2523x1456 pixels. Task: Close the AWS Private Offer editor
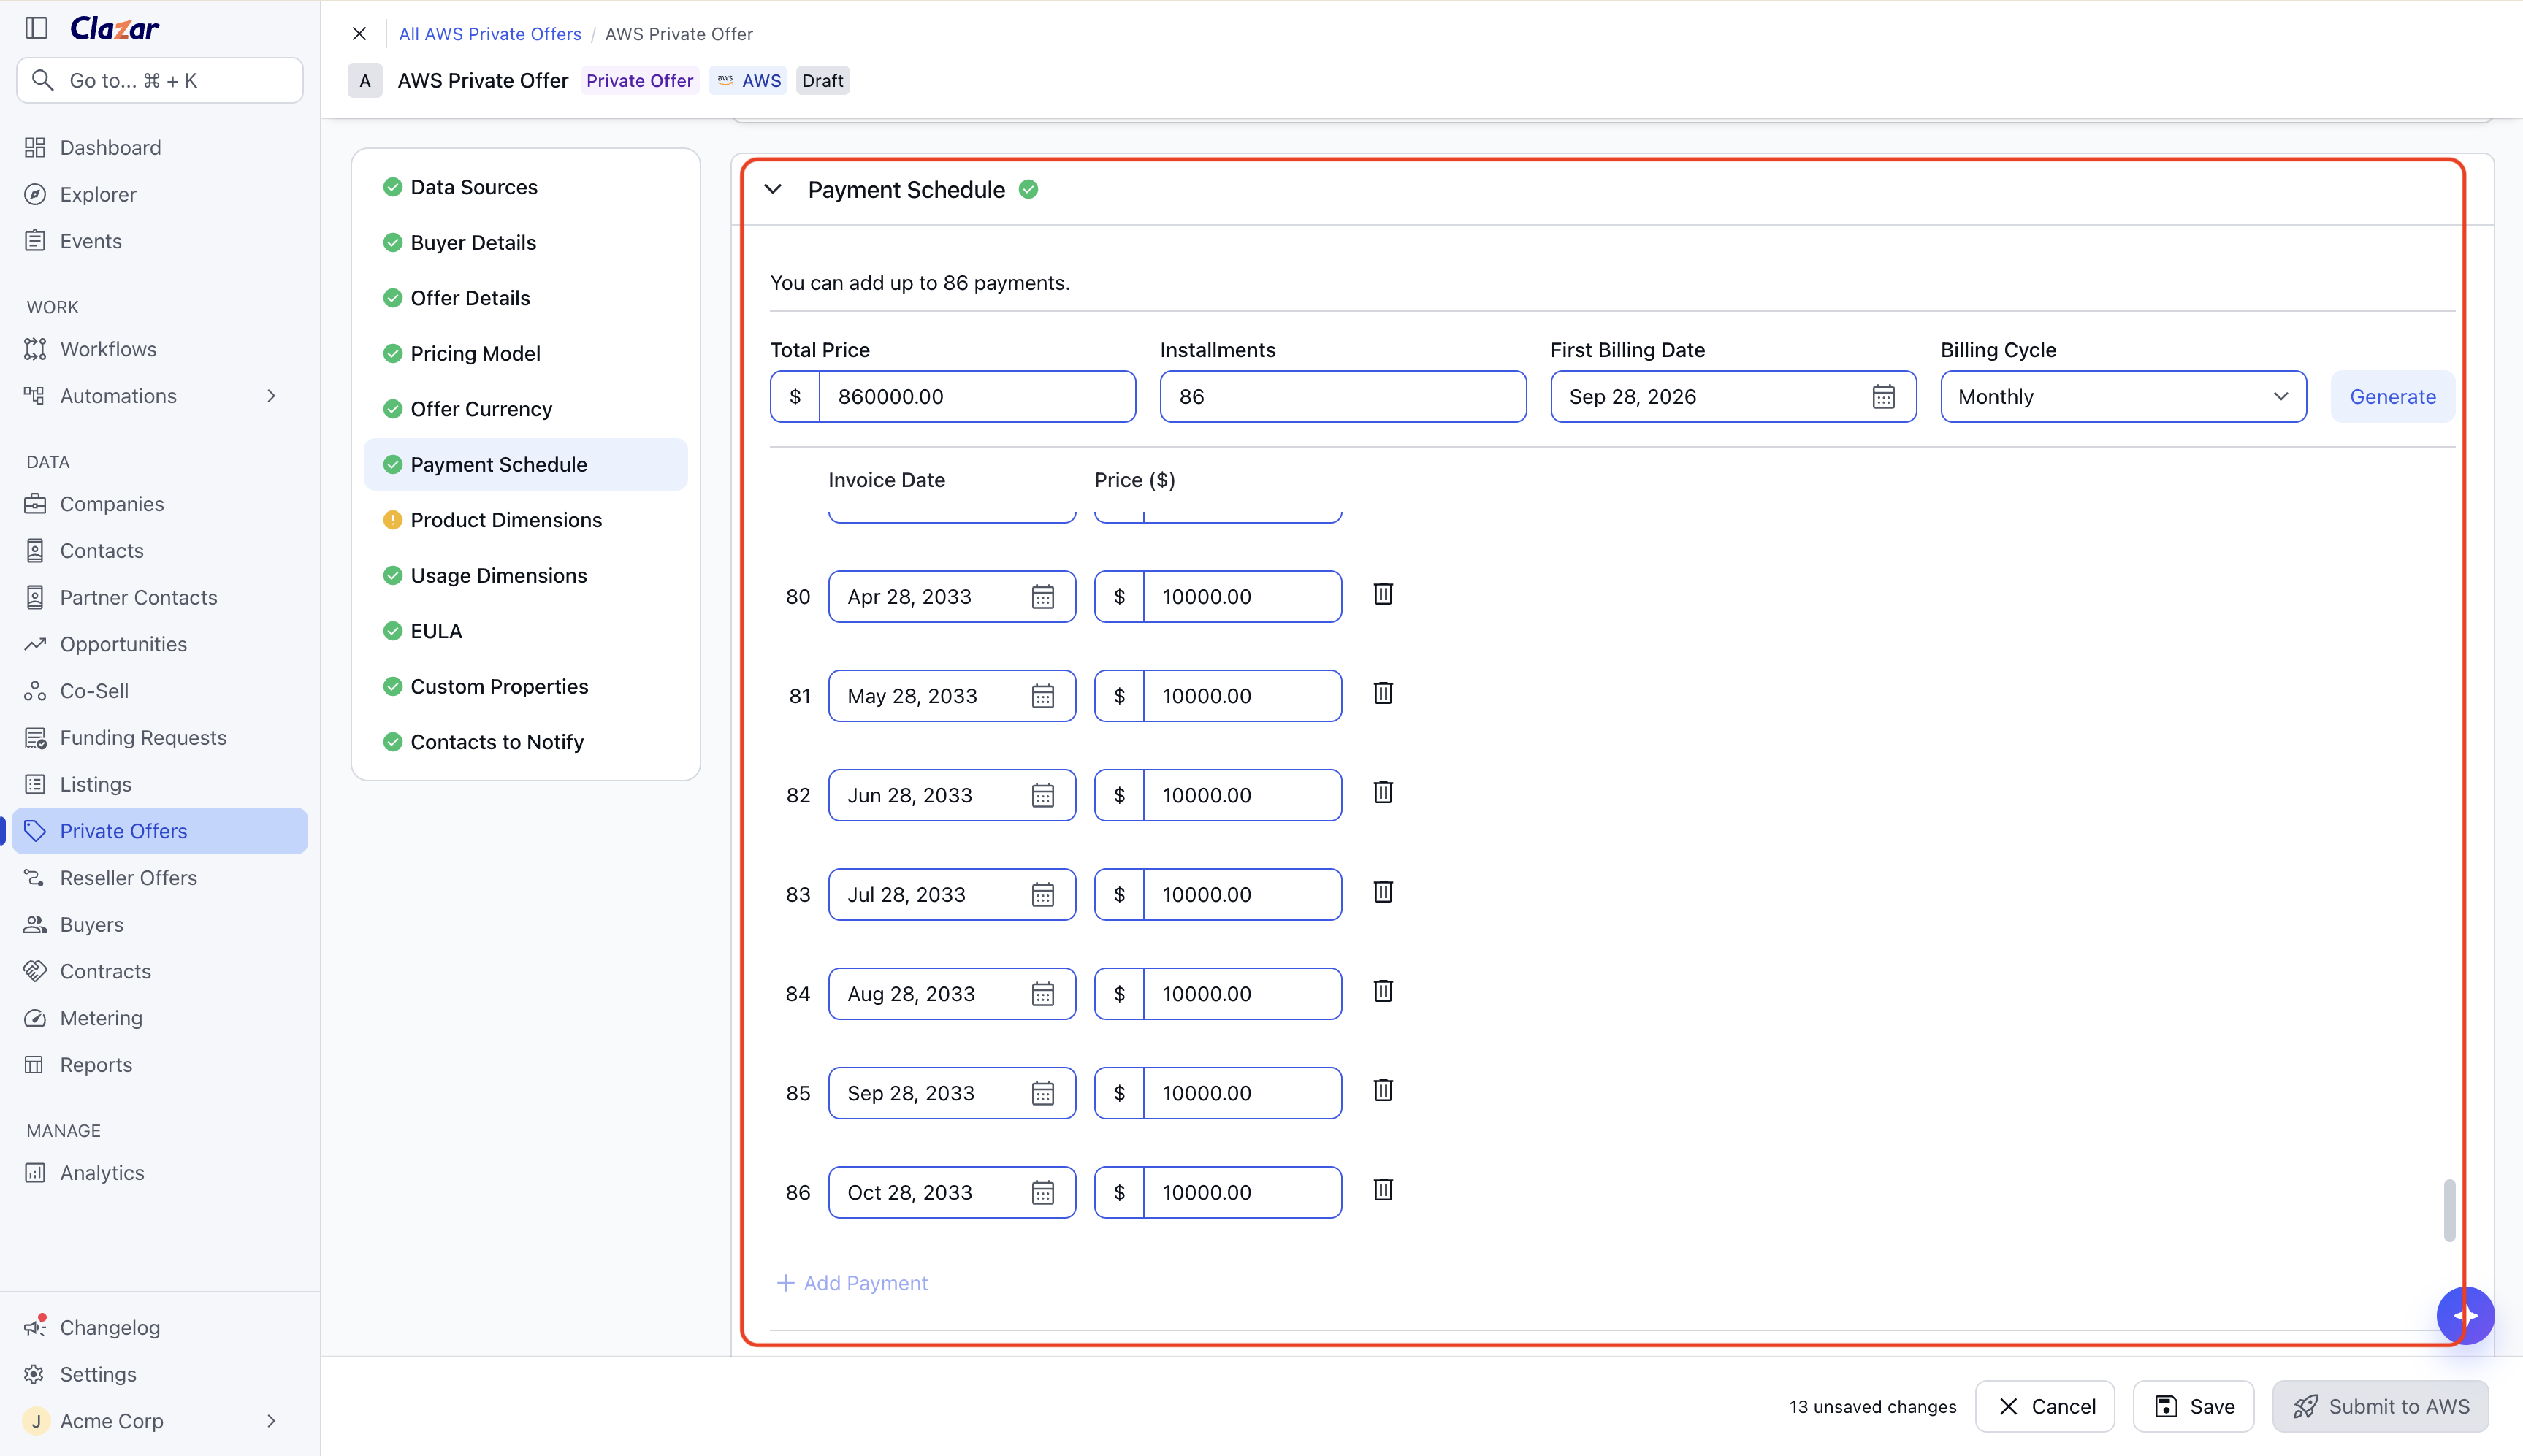tap(359, 34)
